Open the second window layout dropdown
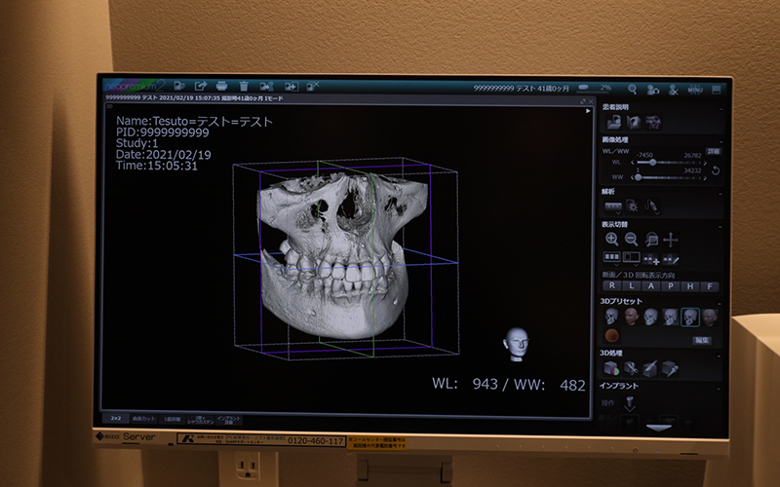This screenshot has height=487, width=780. pyautogui.click(x=631, y=258)
